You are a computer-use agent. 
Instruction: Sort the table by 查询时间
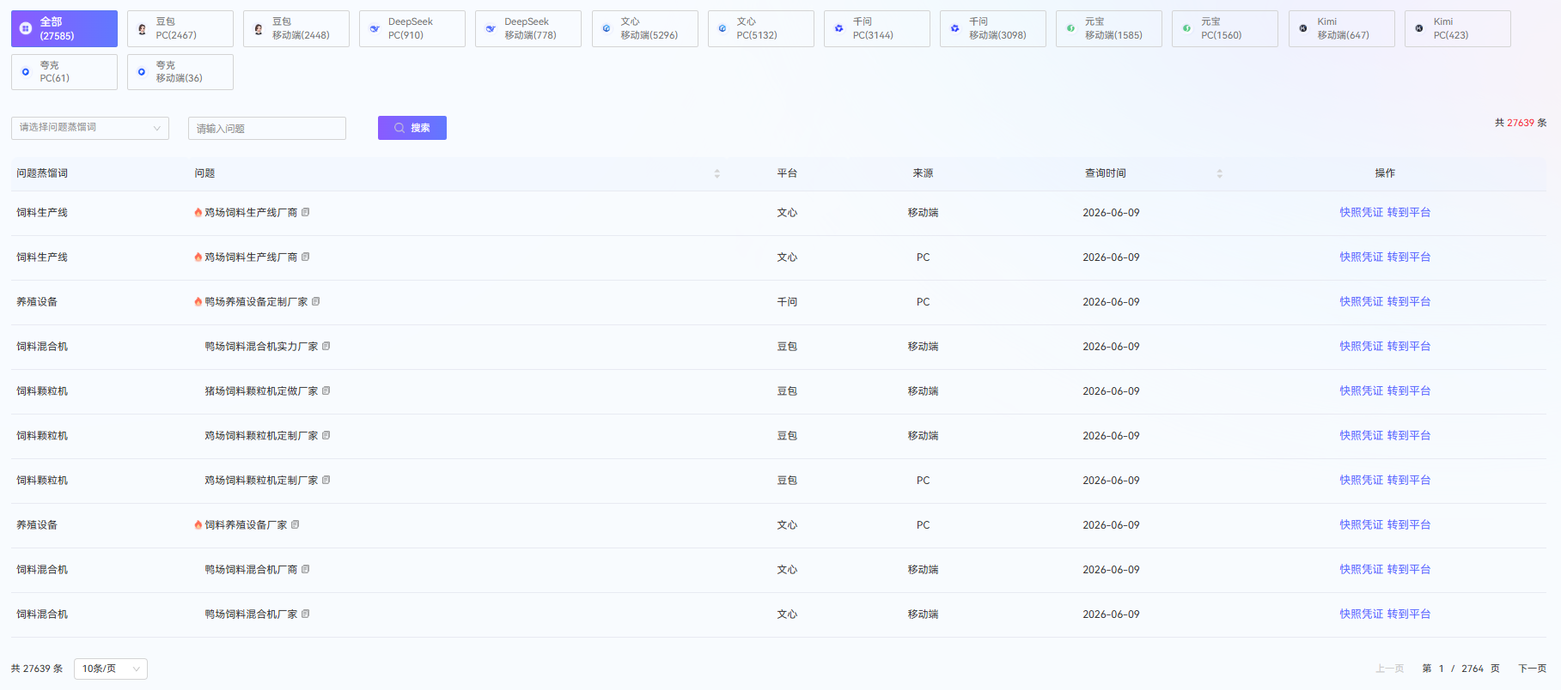point(1219,173)
